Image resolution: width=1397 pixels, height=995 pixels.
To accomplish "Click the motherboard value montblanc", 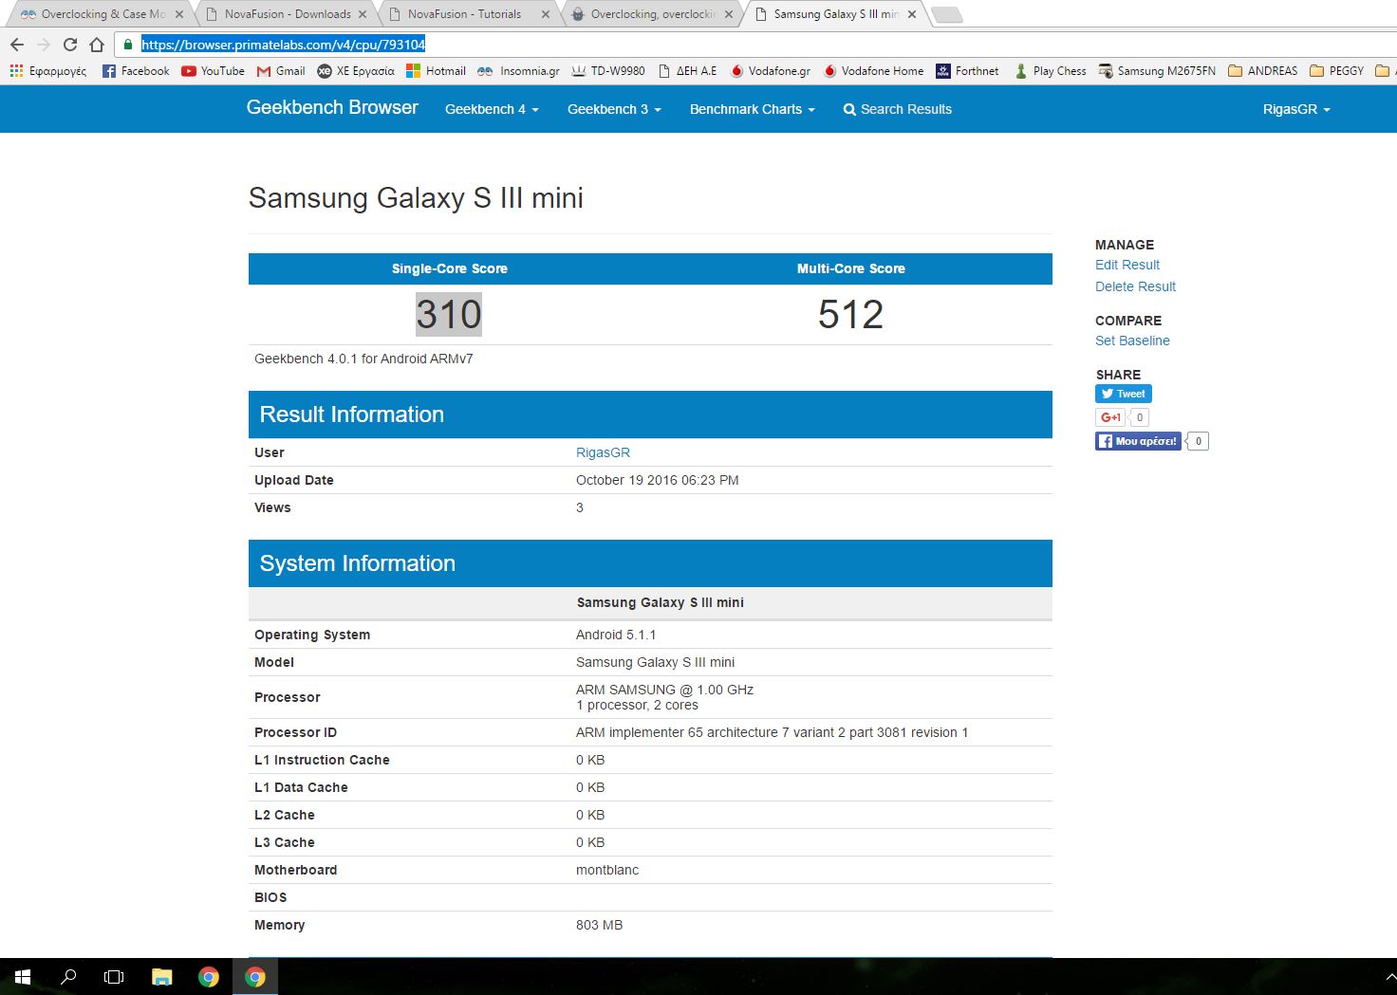I will pyautogui.click(x=607, y=870).
